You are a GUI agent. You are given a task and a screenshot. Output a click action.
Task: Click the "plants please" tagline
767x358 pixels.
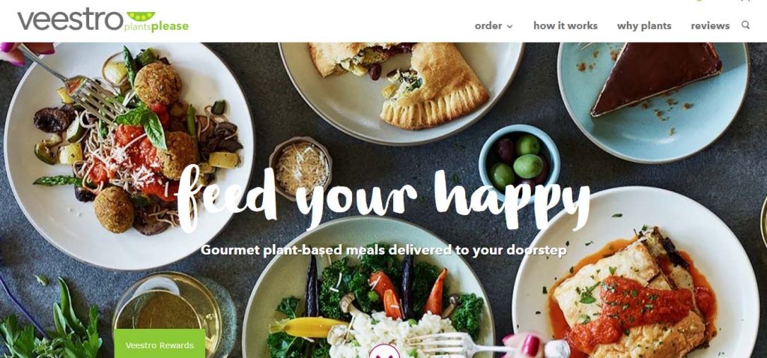click(x=156, y=27)
